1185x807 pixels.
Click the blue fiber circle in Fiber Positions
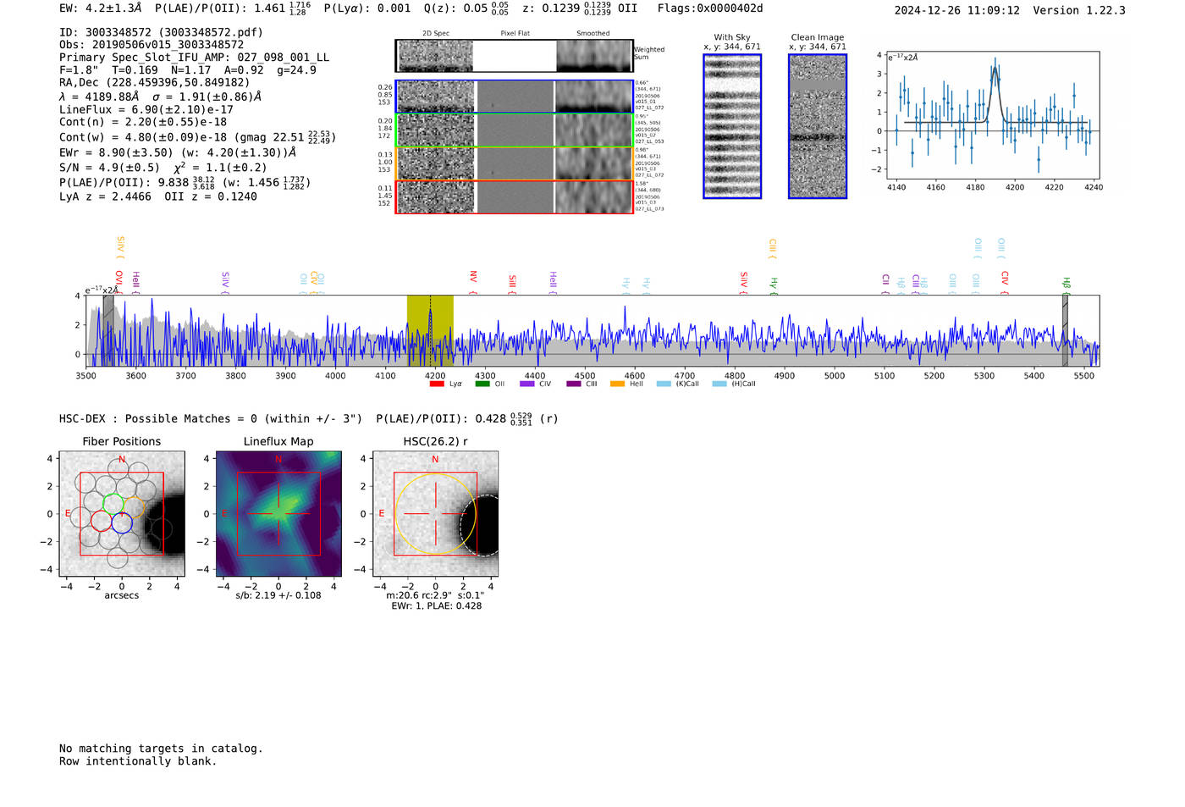point(122,522)
